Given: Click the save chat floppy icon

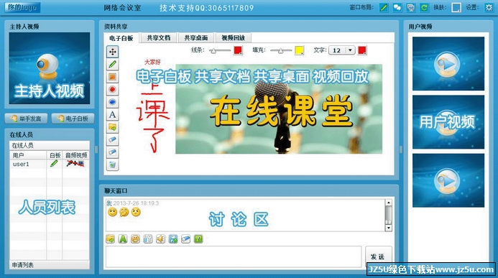Looking at the screenshot, I should [x=173, y=238].
